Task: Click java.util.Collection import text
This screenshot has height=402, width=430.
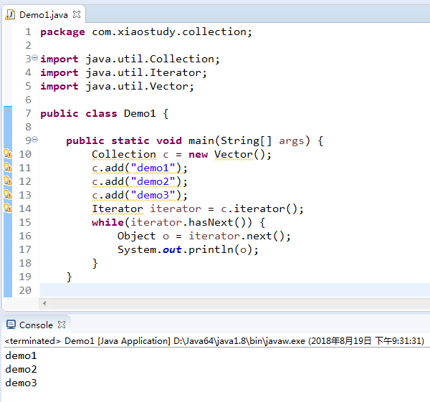Action: tap(150, 59)
